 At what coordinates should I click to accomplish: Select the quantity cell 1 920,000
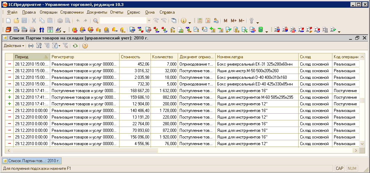[164, 137]
